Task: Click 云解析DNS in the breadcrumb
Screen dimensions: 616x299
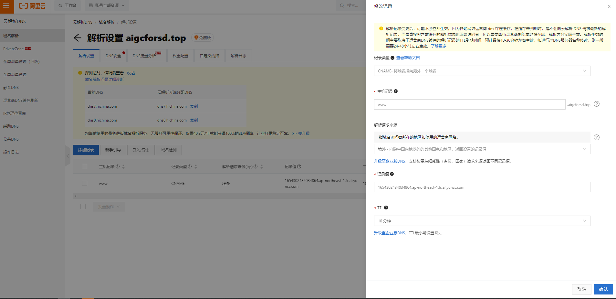Action: pos(83,22)
